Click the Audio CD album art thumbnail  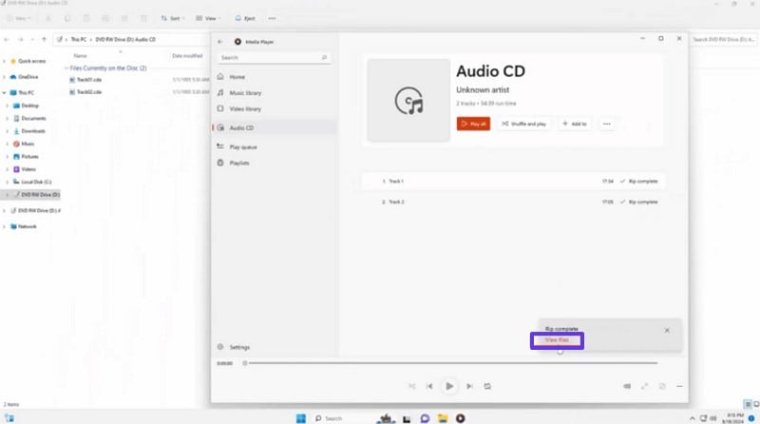408,101
